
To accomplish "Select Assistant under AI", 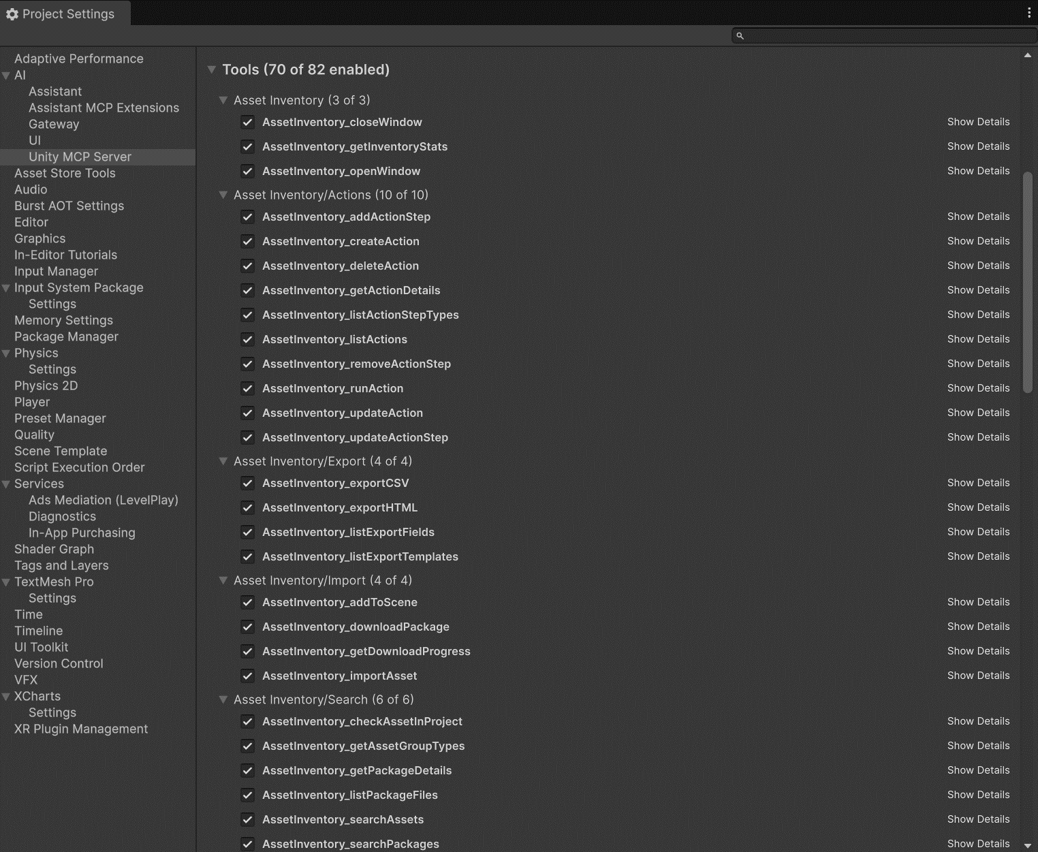I will (55, 91).
